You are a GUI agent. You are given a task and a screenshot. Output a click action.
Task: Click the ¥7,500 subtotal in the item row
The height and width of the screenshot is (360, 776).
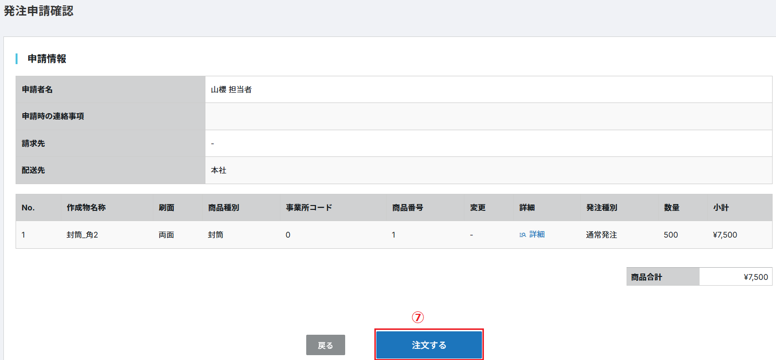(725, 235)
